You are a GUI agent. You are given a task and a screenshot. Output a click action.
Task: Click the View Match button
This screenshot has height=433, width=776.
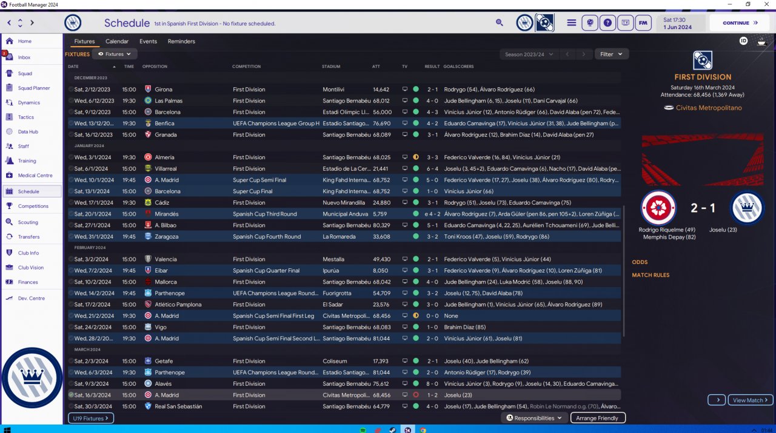pyautogui.click(x=751, y=400)
